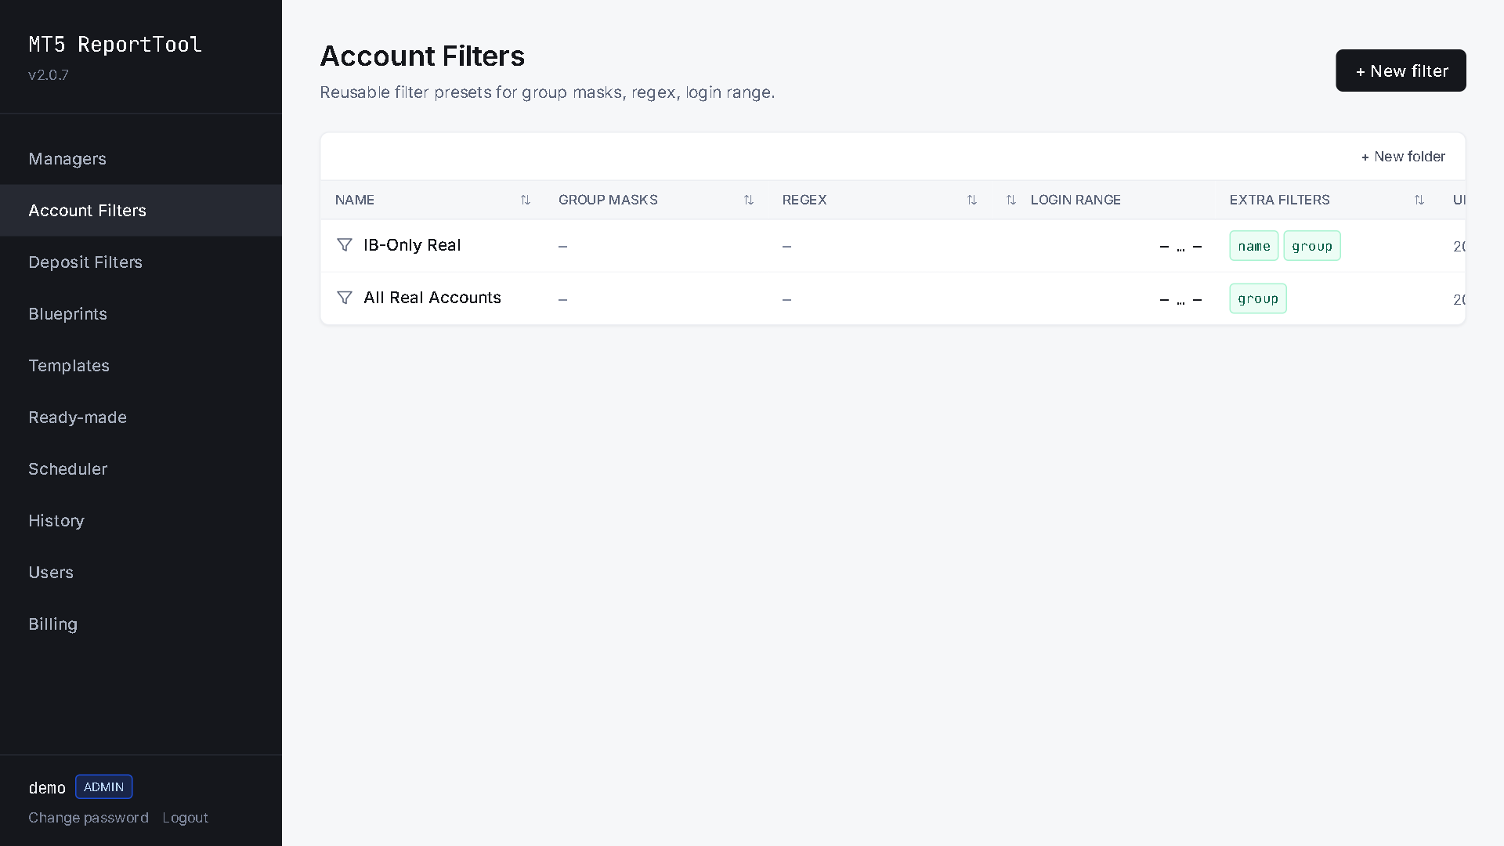Click the REGEX column header
Image resolution: width=1504 pixels, height=846 pixels.
(x=804, y=200)
